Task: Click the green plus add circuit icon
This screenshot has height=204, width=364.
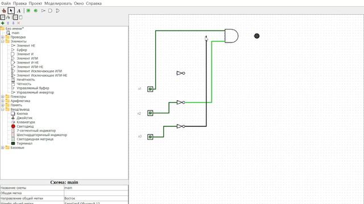Action: tap(2, 23)
